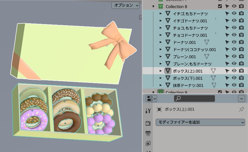Viewport: 248px width, 152px height.
Task: Click the pink sprinkled donut in viewport
Action: pyautogui.click(x=34, y=120)
